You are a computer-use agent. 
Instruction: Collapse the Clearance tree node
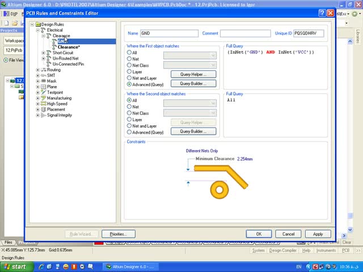pos(43,36)
